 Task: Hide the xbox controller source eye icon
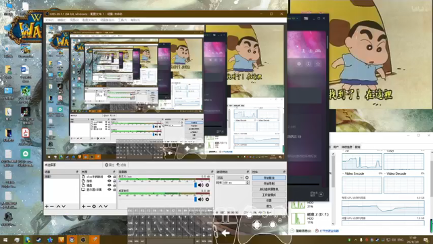(110, 176)
